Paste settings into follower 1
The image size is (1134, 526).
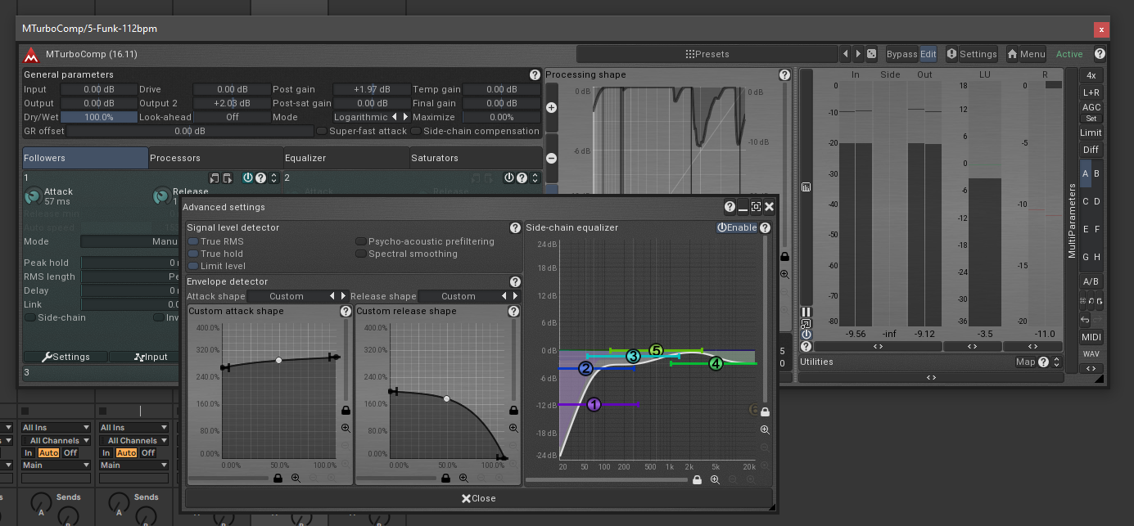[x=227, y=178]
